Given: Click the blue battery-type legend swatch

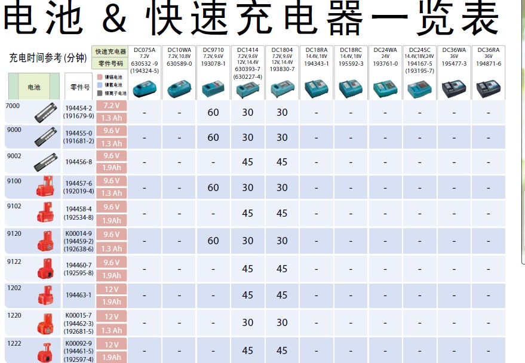Looking at the screenshot, I should tap(100, 85).
